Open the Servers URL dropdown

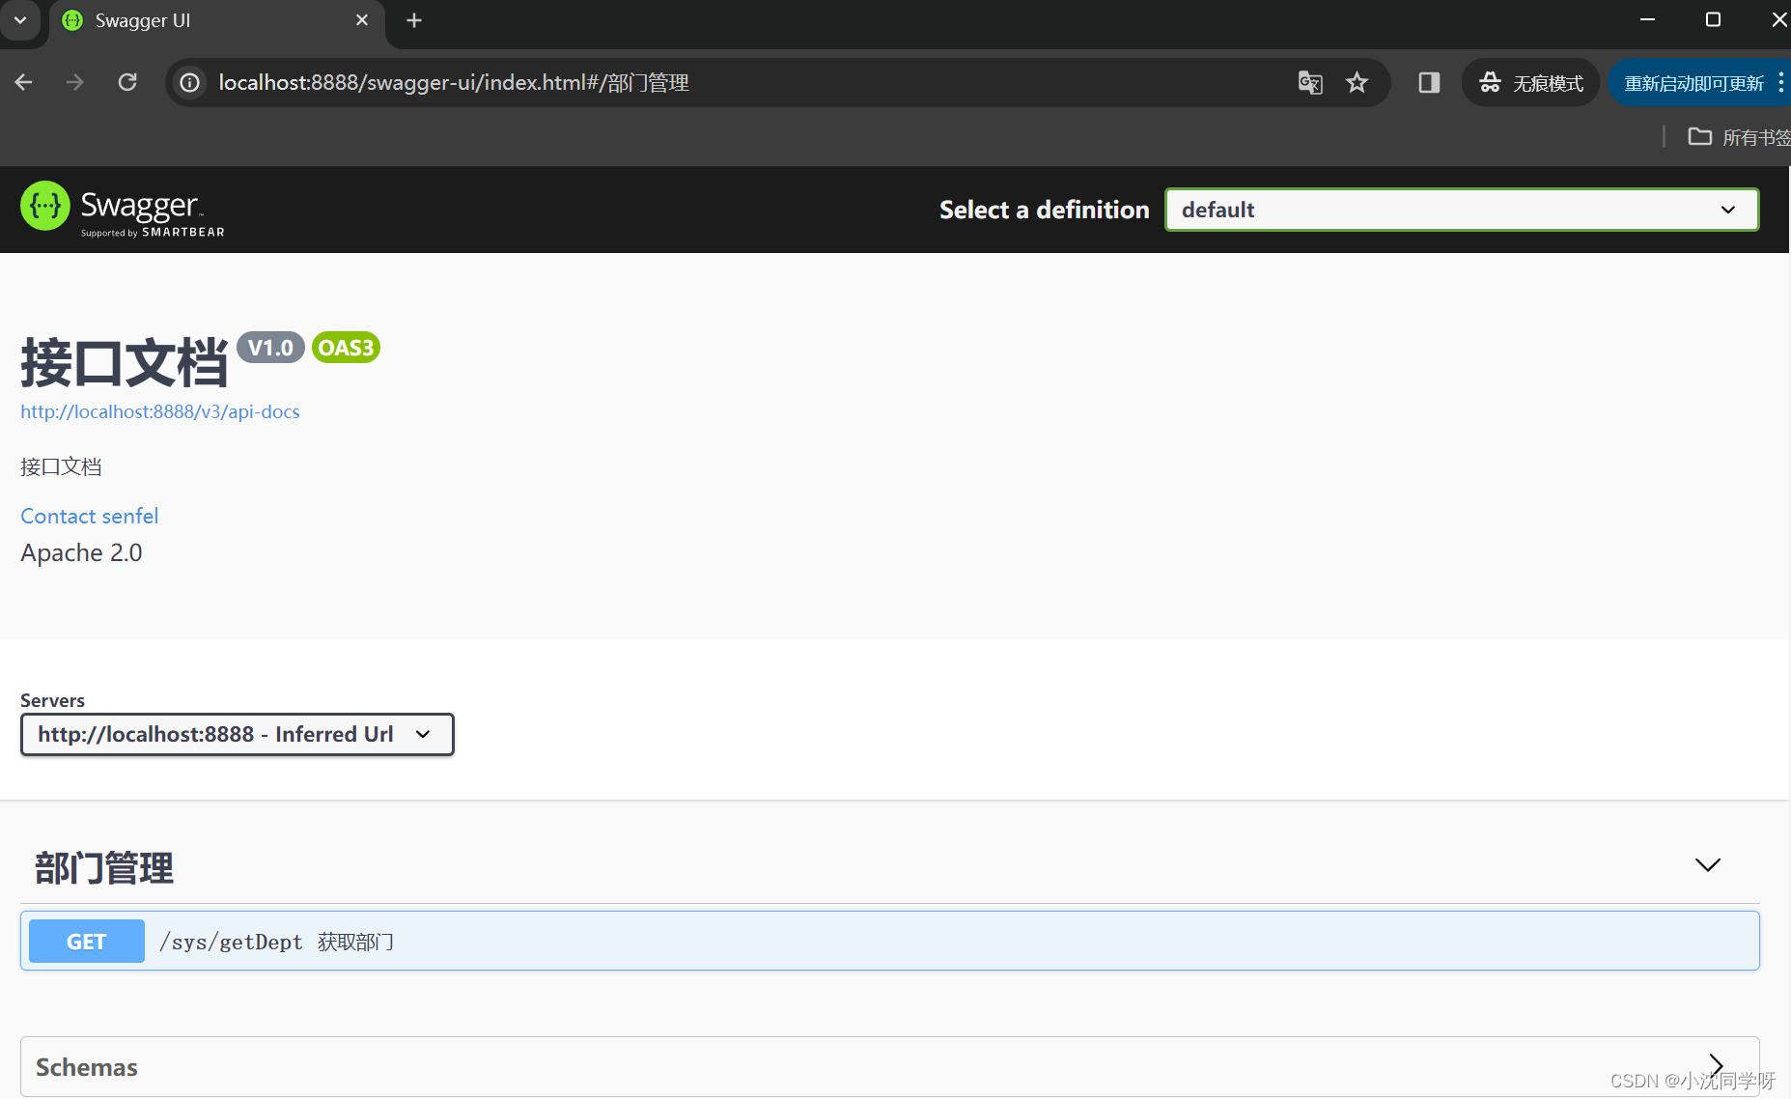point(237,734)
